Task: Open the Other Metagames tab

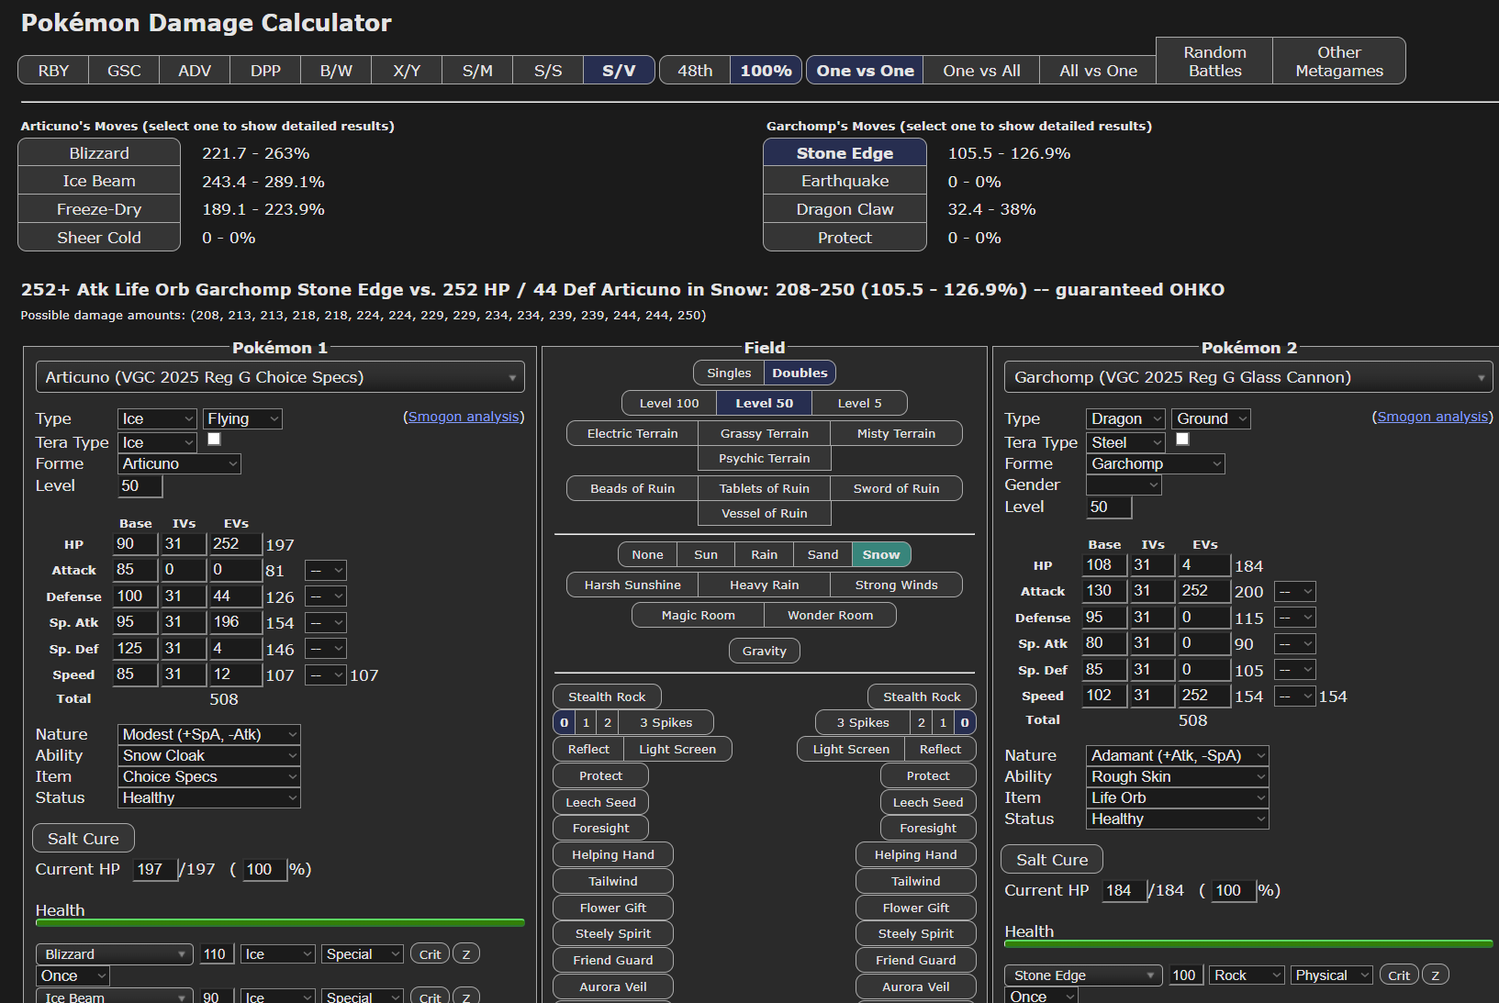Action: [1338, 61]
